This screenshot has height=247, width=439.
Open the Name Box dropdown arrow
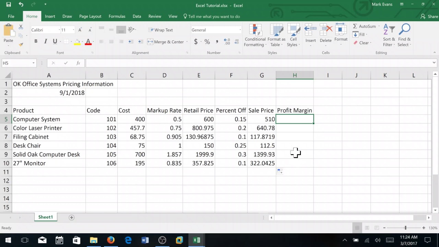pos(33,63)
